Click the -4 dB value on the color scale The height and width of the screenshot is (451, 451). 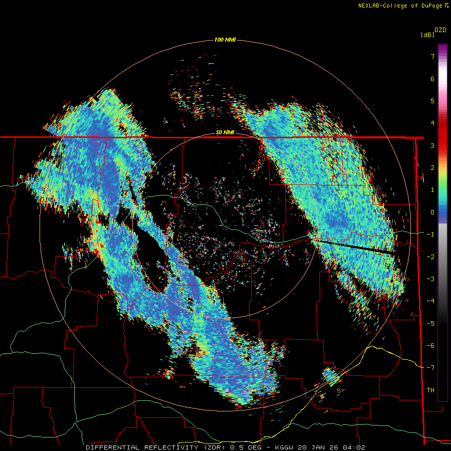pos(430,301)
